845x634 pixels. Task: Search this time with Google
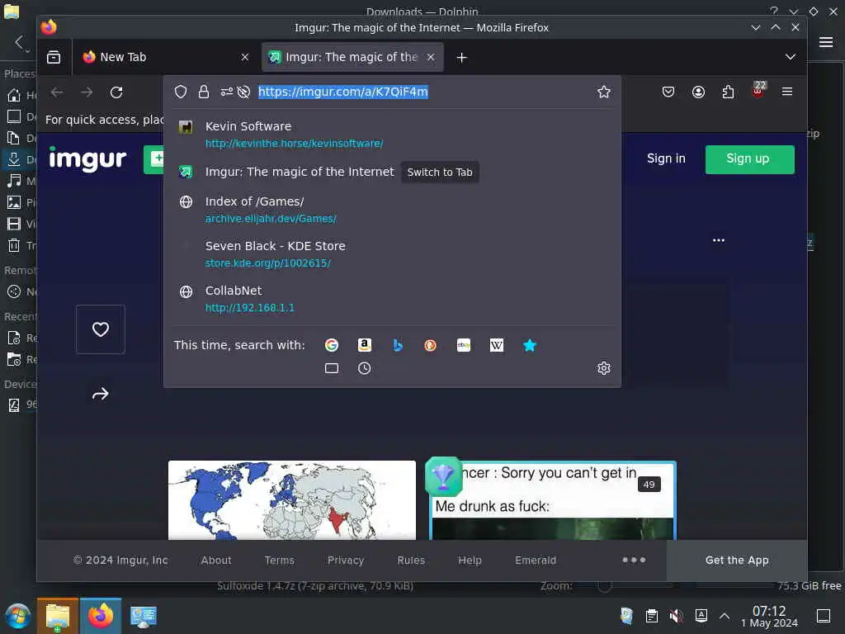332,345
